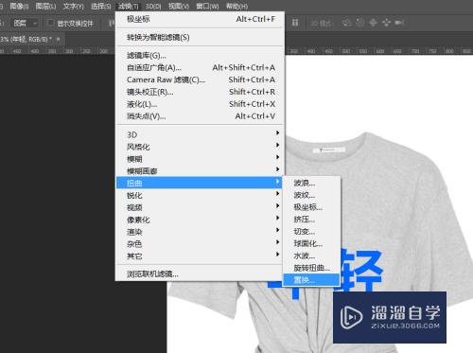Image resolution: width=473 pixels, height=353 pixels.
Task: Open the 图像(I) menu
Action: pos(19,6)
